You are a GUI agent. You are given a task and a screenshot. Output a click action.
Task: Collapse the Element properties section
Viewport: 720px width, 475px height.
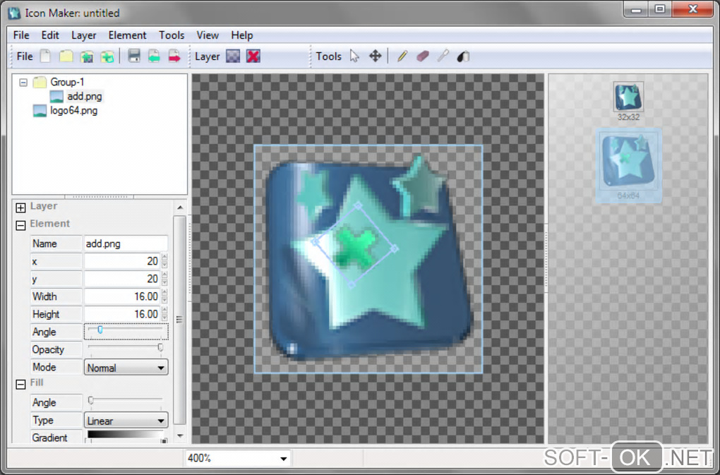click(x=20, y=225)
